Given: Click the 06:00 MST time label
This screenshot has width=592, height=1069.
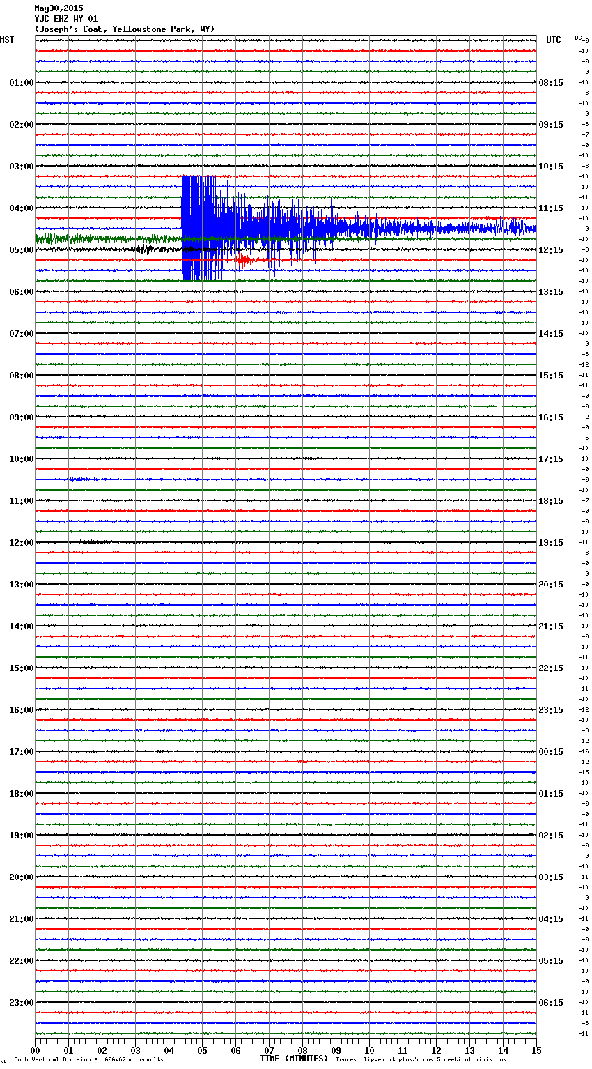Looking at the screenshot, I should pos(21,292).
